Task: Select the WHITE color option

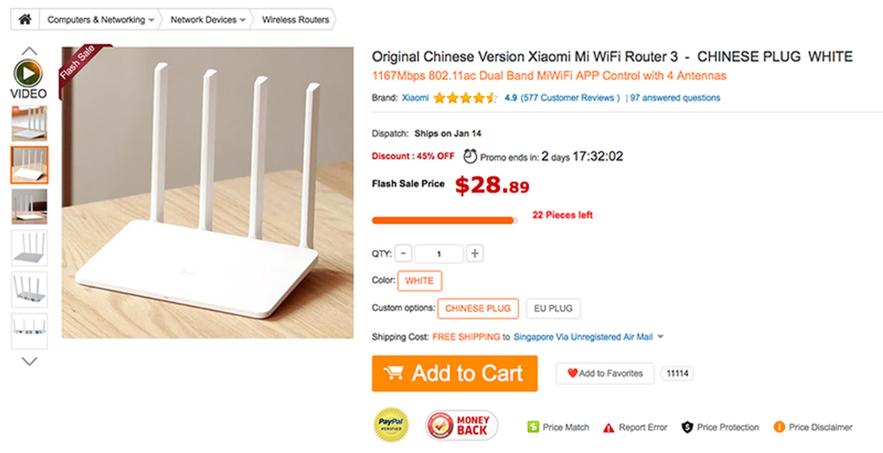Action: click(419, 281)
